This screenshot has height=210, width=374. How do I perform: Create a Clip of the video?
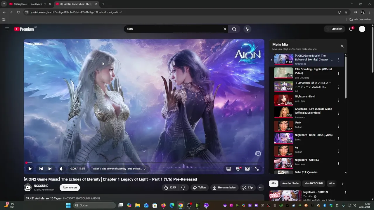point(247,188)
